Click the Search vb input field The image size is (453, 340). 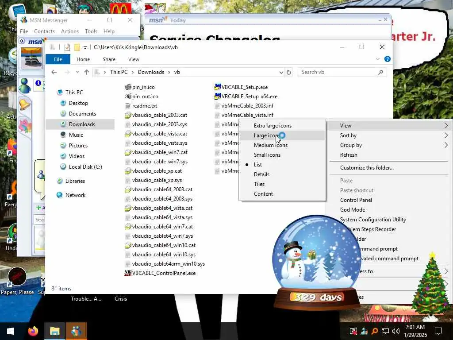point(342,72)
